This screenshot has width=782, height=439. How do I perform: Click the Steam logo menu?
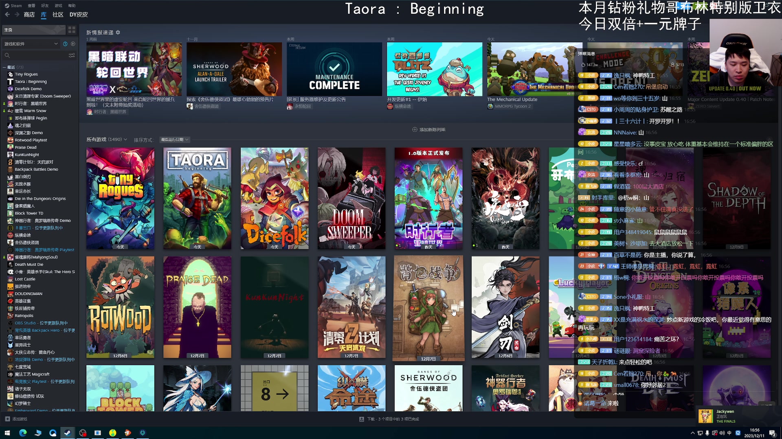[x=13, y=6]
